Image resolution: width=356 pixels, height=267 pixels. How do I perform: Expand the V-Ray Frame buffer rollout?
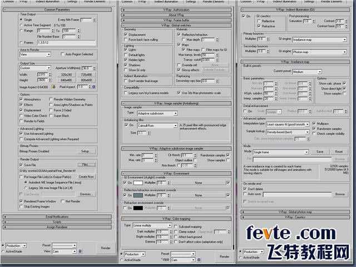(176, 20)
